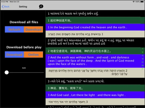Select Hebrew verse 1 row
145x108 pixels.
(95, 34)
